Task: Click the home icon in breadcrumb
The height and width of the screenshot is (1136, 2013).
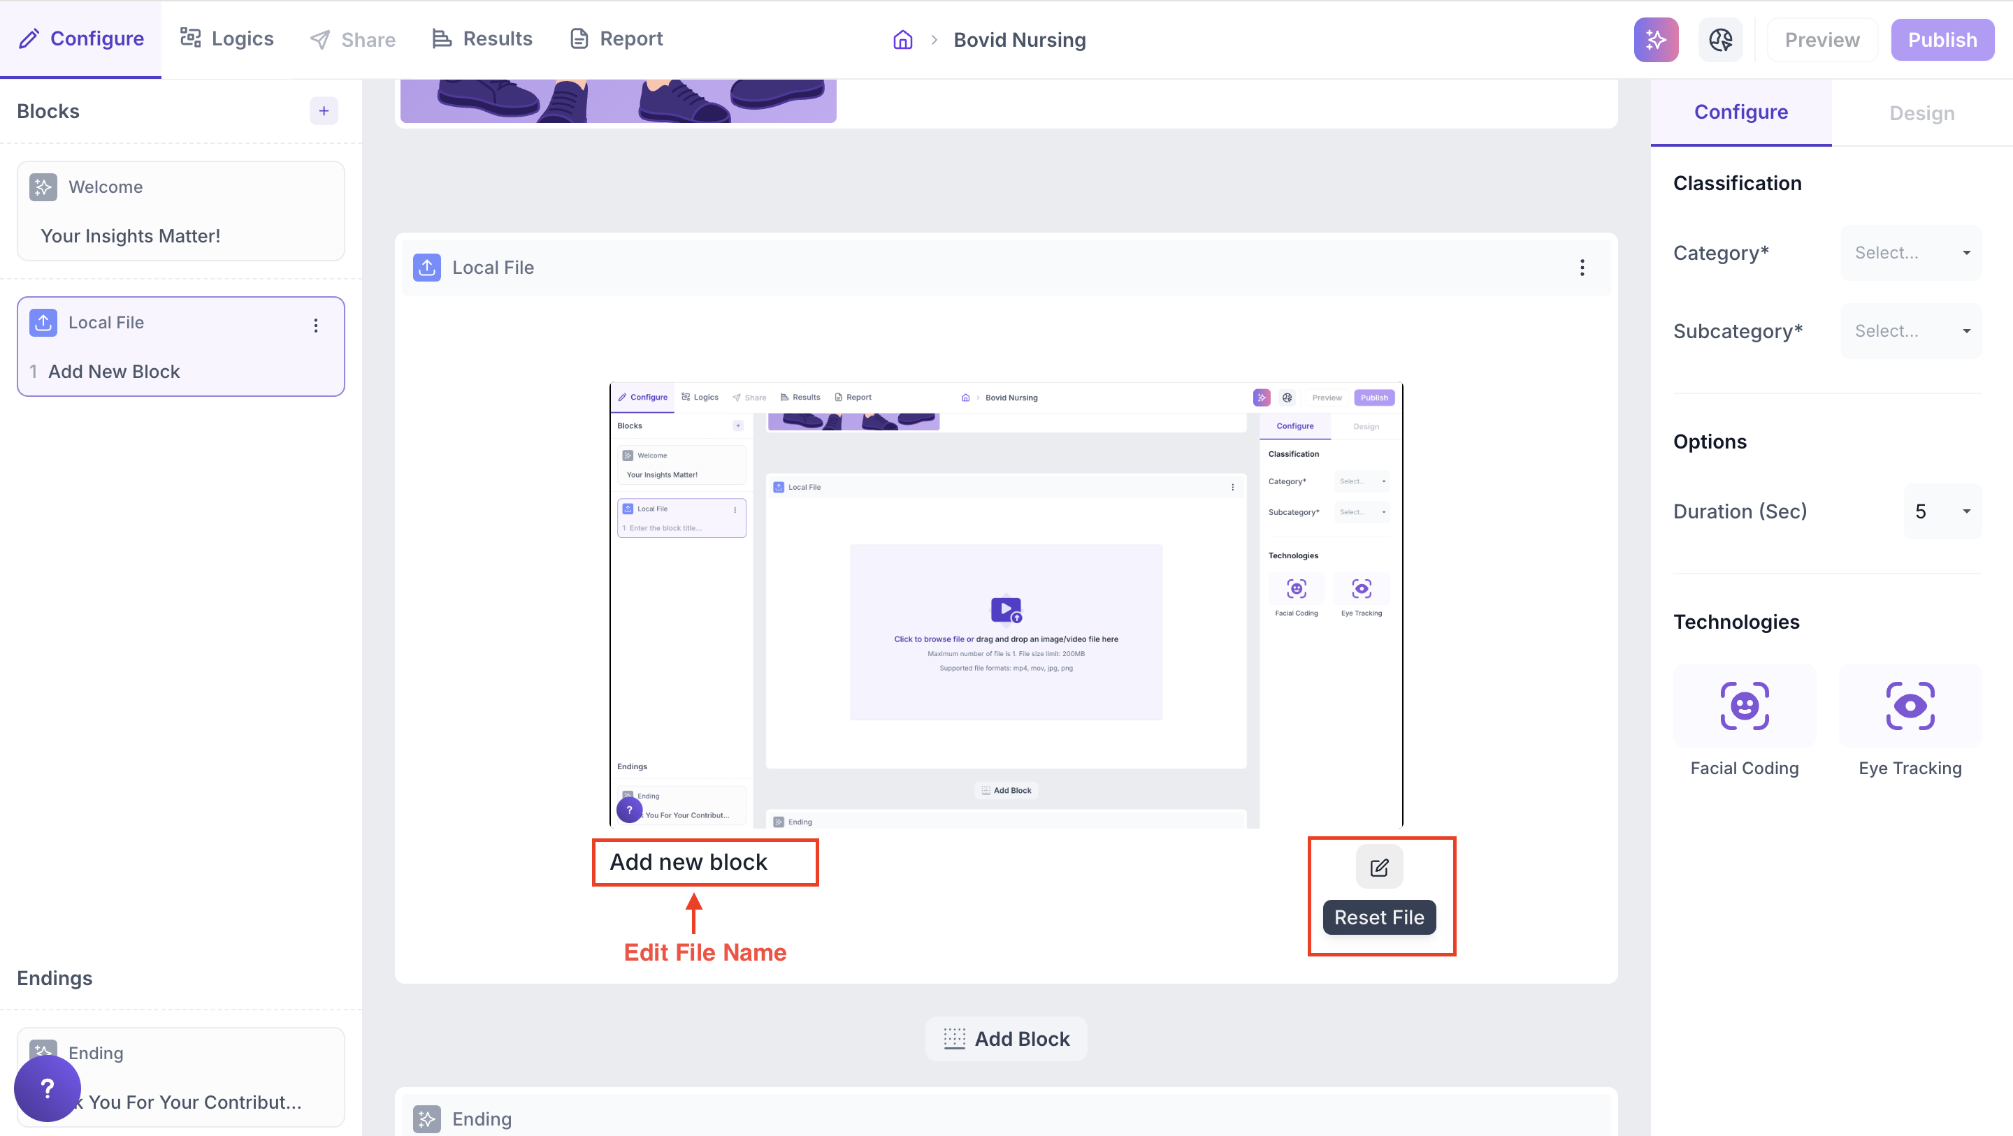Action: click(902, 40)
